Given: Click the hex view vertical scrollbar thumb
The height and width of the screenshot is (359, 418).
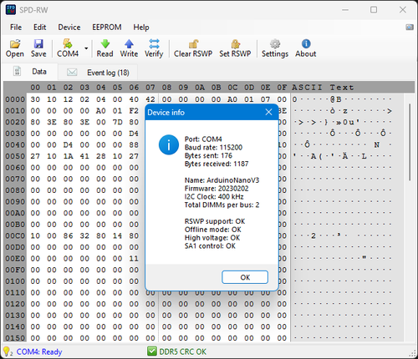Looking at the screenshot, I should 410,142.
